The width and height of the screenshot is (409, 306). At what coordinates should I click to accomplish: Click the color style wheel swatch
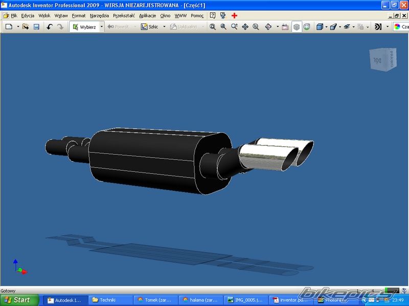397,27
